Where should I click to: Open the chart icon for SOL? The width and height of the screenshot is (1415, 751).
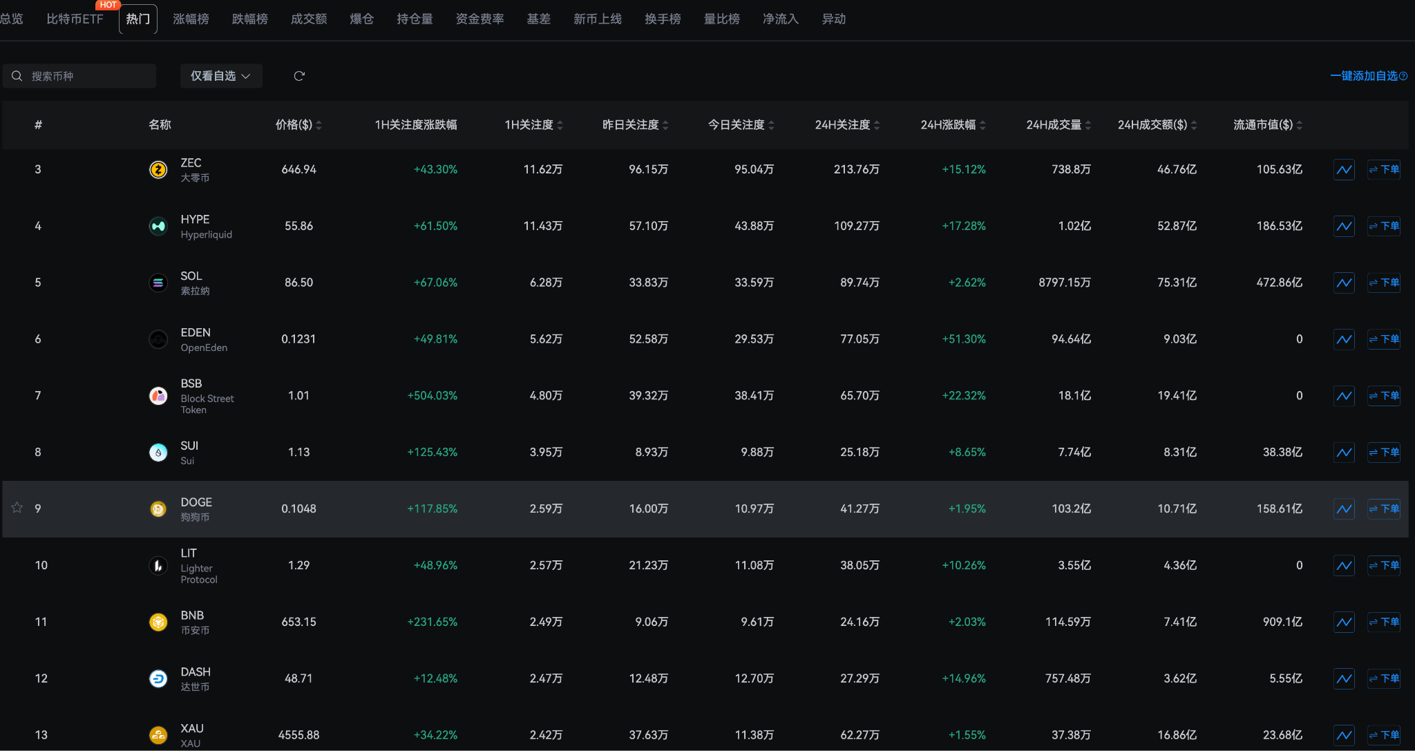(1344, 283)
